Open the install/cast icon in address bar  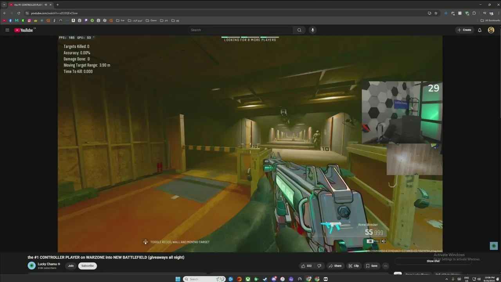tap(429, 13)
